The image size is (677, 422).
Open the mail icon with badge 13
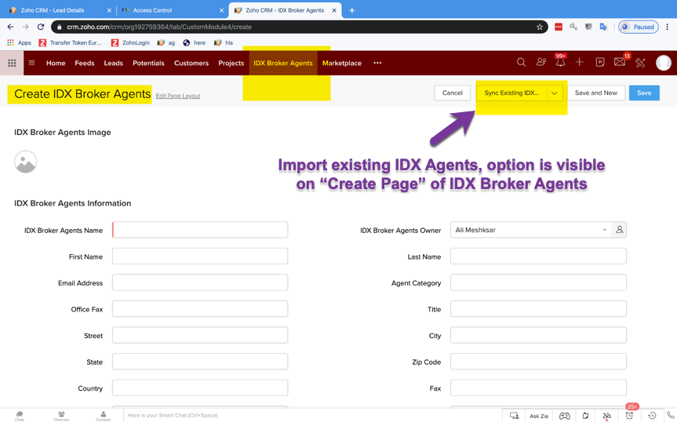pos(620,63)
